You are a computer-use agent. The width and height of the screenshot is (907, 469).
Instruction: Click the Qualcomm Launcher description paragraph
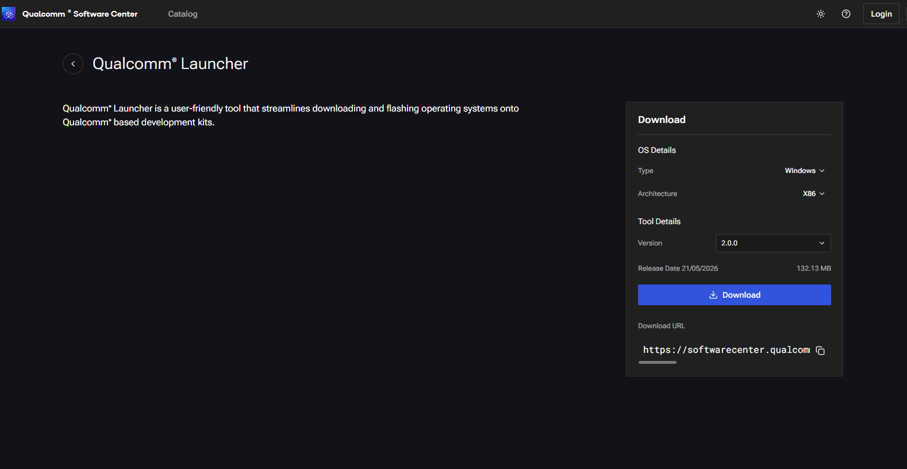click(291, 115)
